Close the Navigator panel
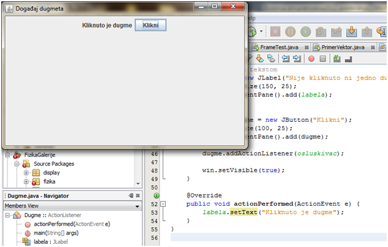 [138, 196]
